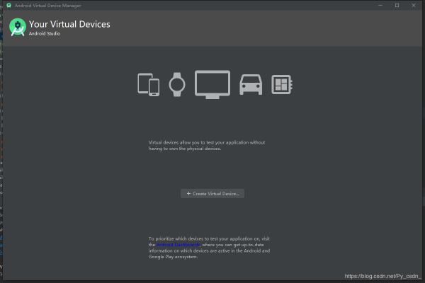Click the 'Android Studio' subtitle text

coord(45,33)
